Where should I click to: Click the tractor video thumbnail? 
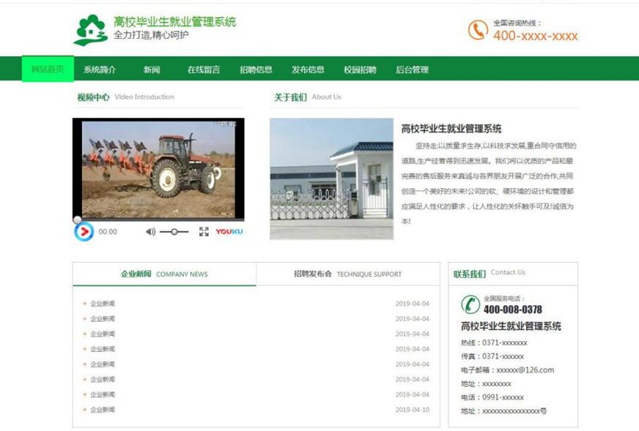pos(158,169)
